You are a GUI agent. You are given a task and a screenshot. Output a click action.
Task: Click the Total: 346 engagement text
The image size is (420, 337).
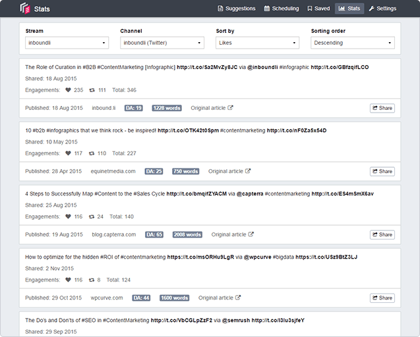click(124, 90)
